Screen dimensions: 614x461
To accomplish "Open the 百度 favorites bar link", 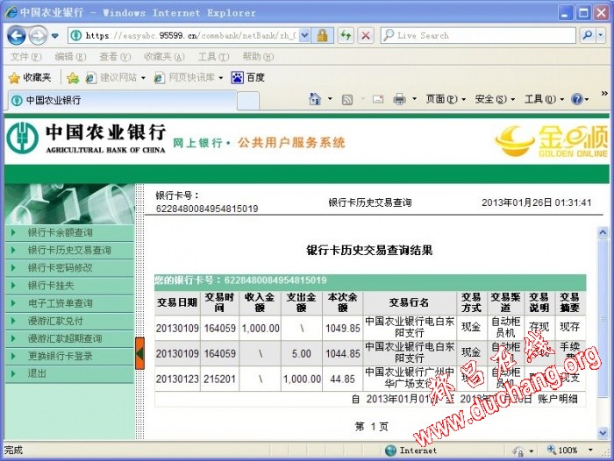I will [x=248, y=78].
